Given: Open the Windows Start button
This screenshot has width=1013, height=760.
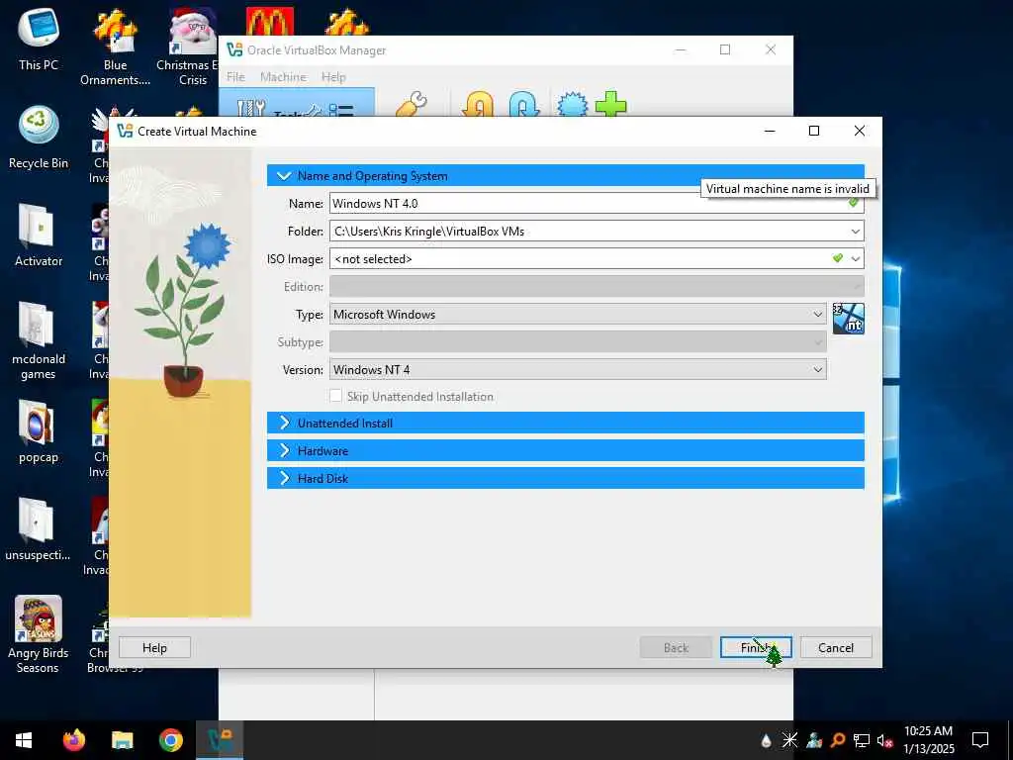Looking at the screenshot, I should [24, 740].
